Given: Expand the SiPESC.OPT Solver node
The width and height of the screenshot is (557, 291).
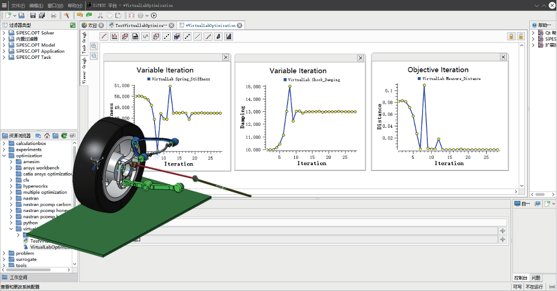Looking at the screenshot, I should click(4, 33).
